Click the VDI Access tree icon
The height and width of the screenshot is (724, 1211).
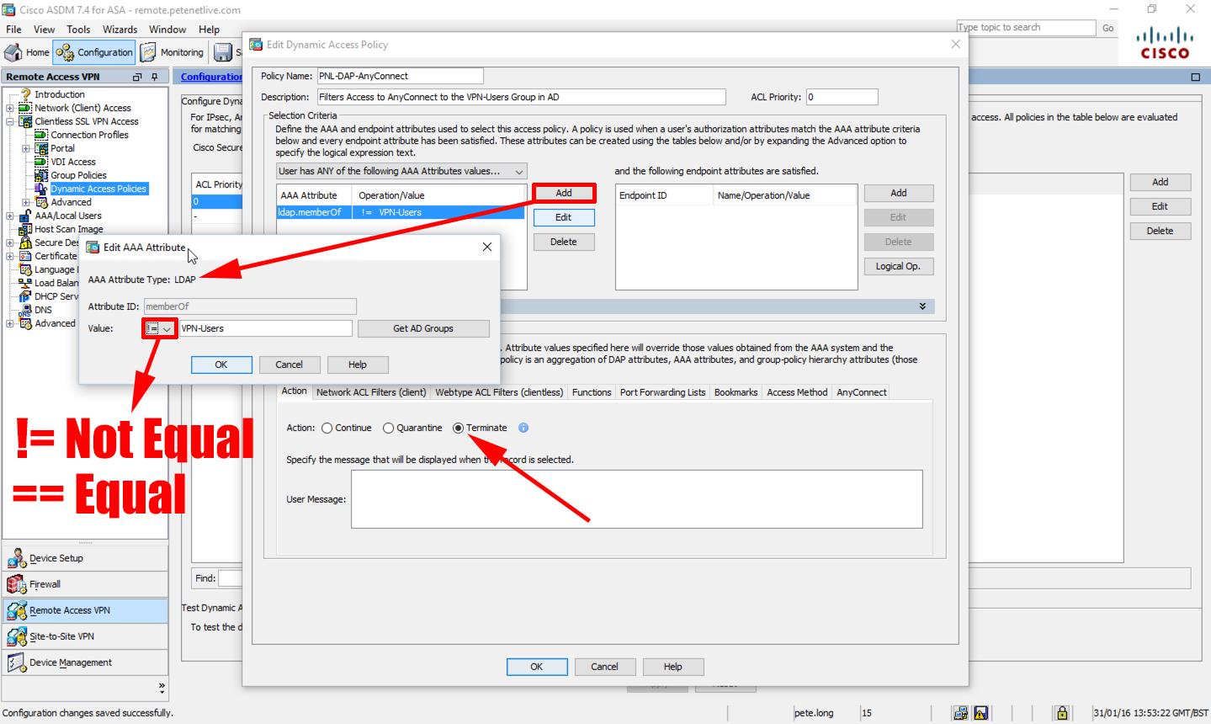coord(41,162)
